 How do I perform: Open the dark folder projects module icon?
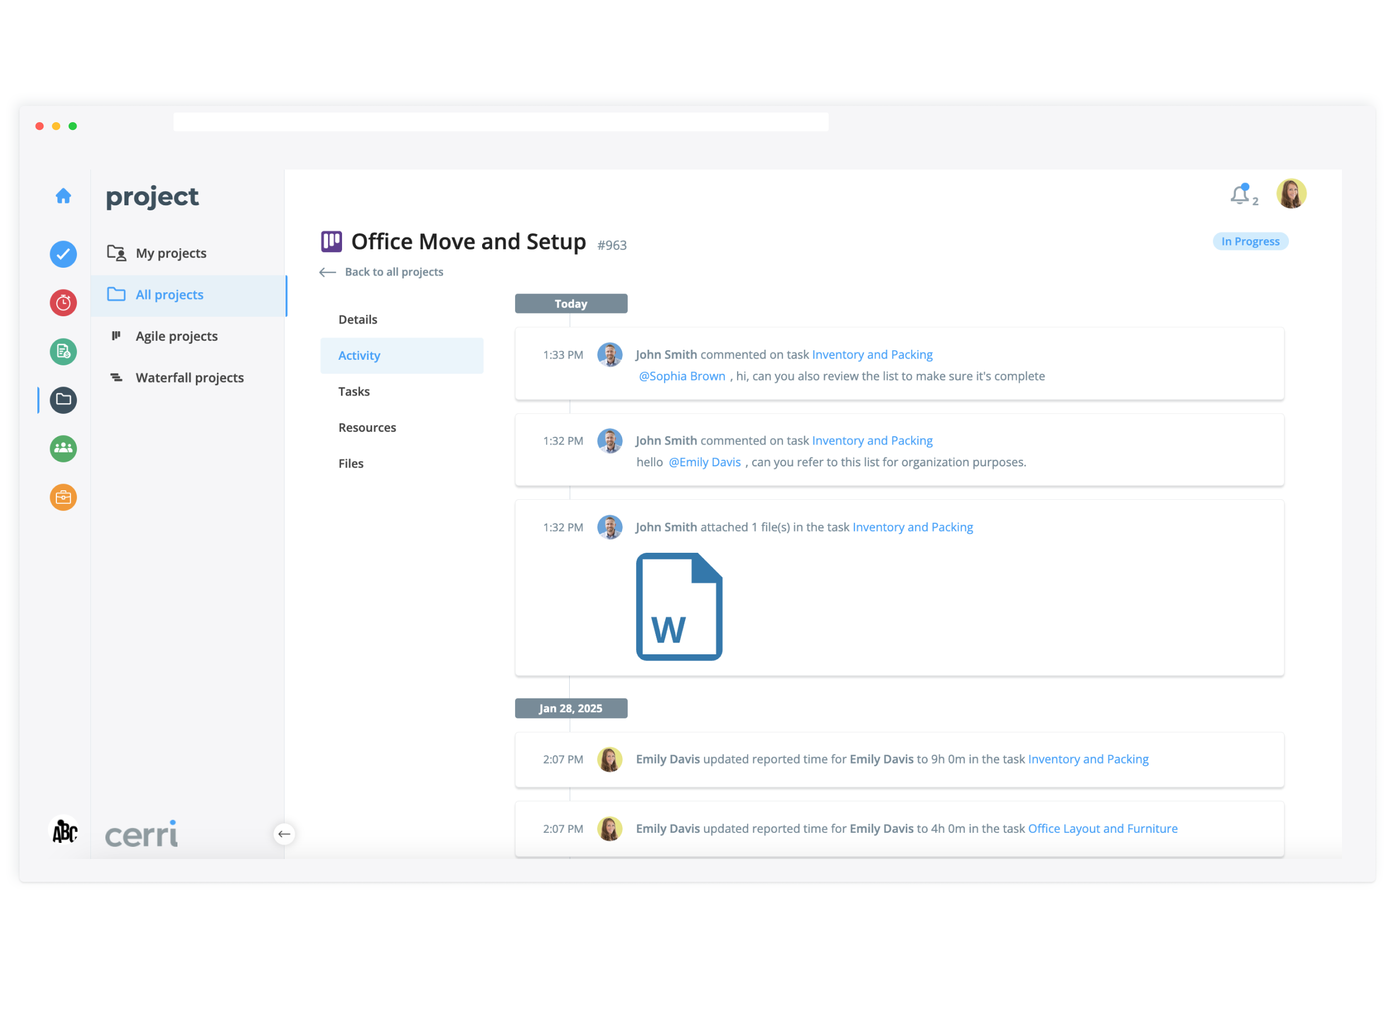63,400
